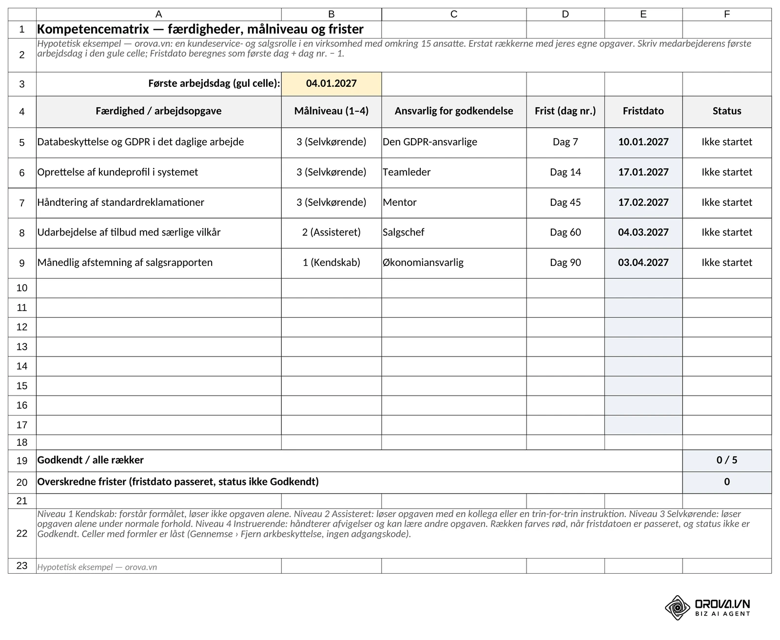Select the Økonomiansvarlig cell
The height and width of the screenshot is (640, 780).
454,263
